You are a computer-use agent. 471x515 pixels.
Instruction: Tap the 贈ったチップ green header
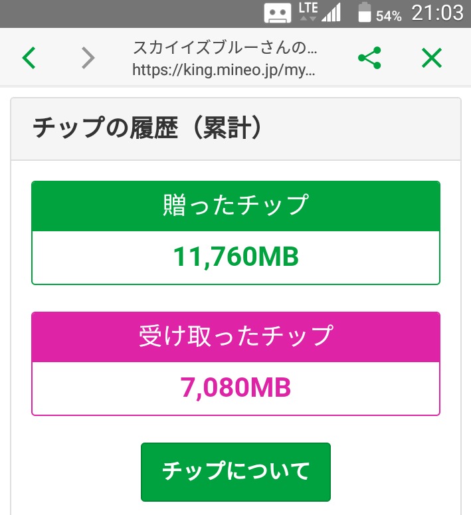click(236, 206)
